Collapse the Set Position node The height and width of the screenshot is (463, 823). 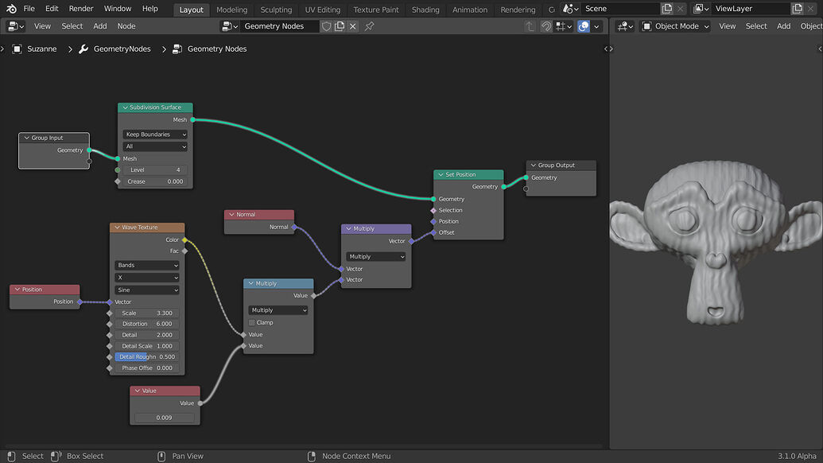441,175
